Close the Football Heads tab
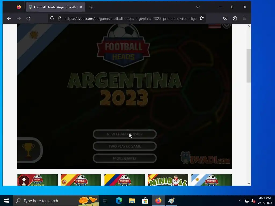Viewport: 275px width, 206px height. (81, 7)
